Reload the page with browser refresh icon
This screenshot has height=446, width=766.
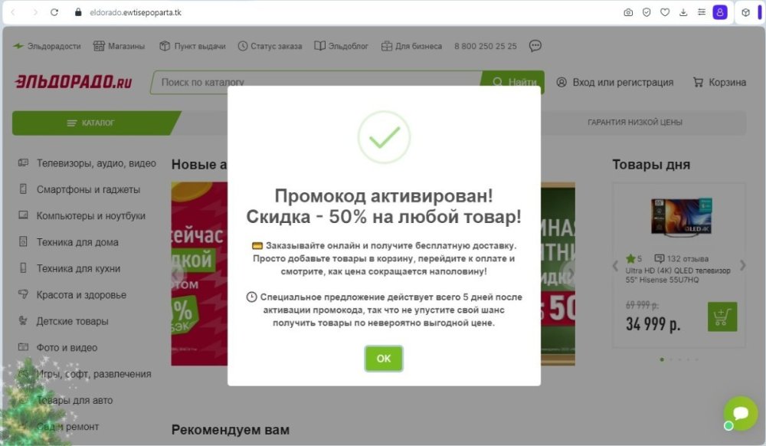(x=54, y=12)
